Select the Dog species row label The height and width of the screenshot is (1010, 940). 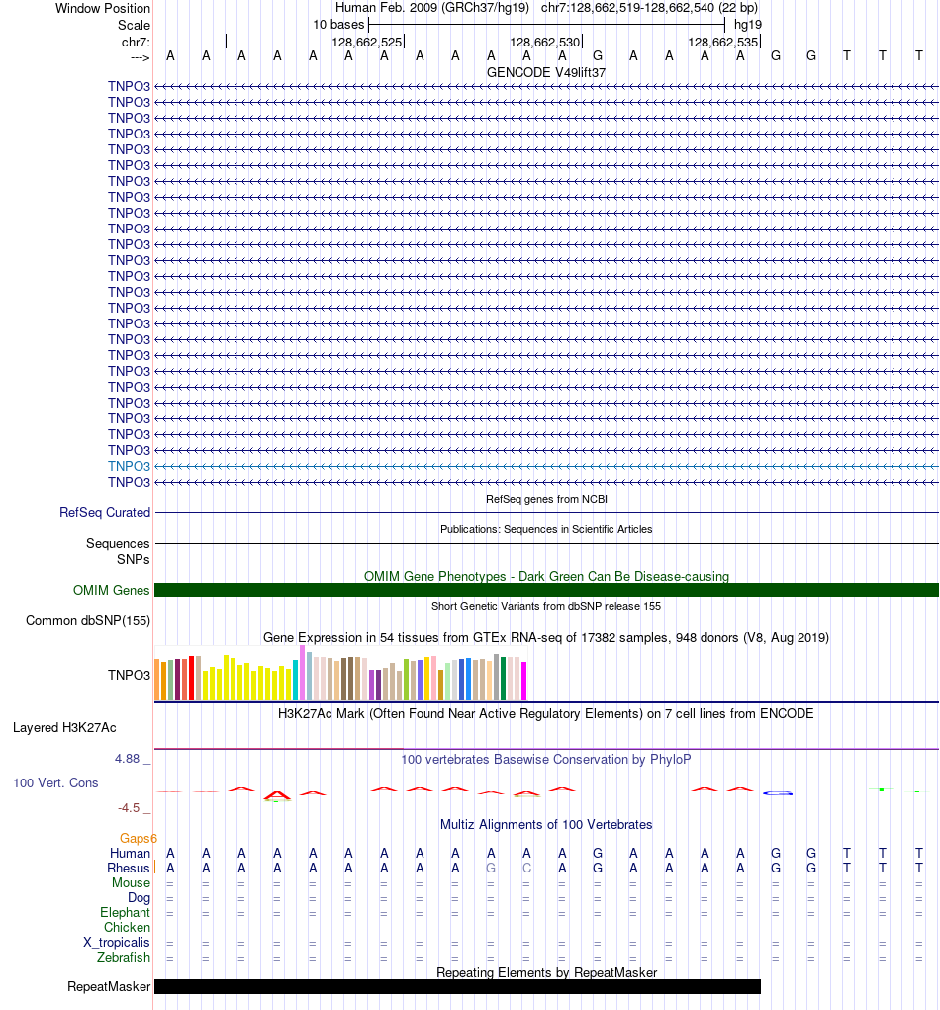coord(139,898)
